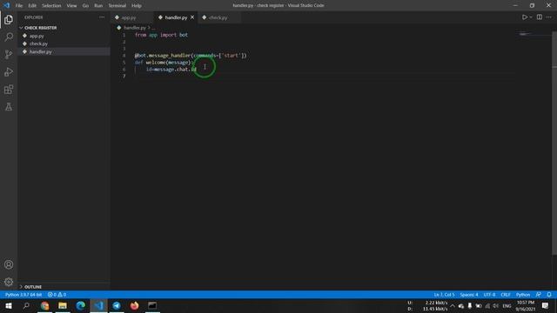The height and width of the screenshot is (313, 557).
Task: Change indentation via Spaces: 4
Action: coord(469,295)
